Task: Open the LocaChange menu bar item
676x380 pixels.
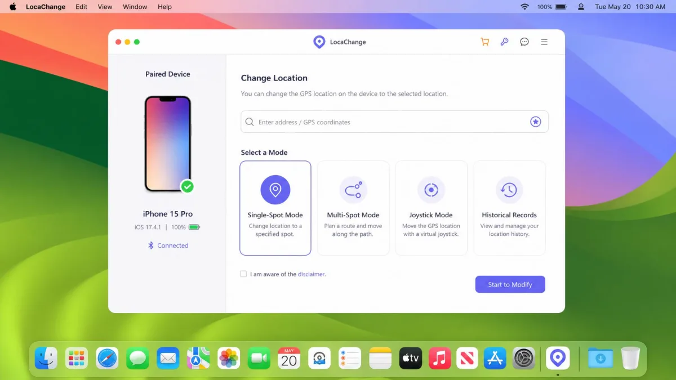Action: [x=46, y=7]
